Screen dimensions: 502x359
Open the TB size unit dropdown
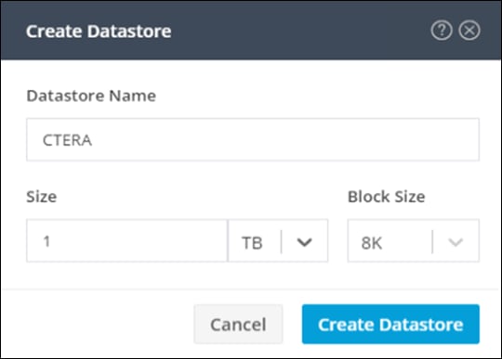[x=278, y=241]
